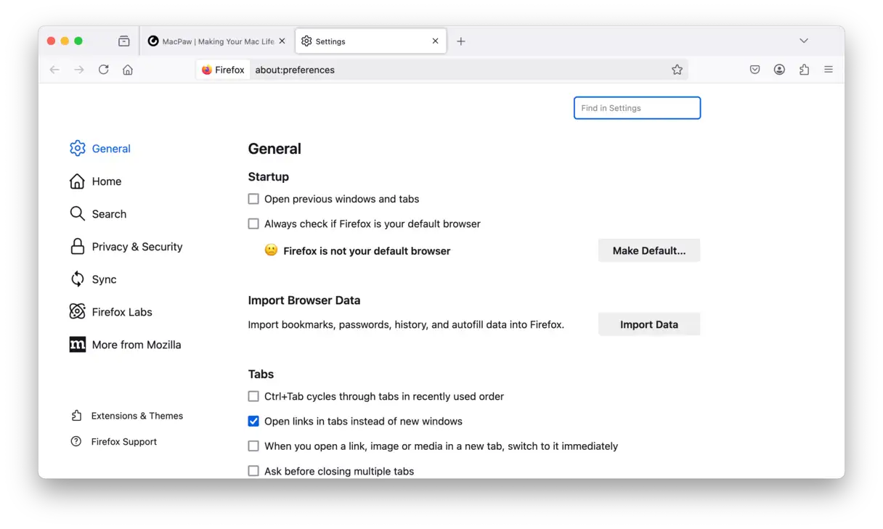
Task: Uncheck Open links in tabs option
Action: [253, 421]
